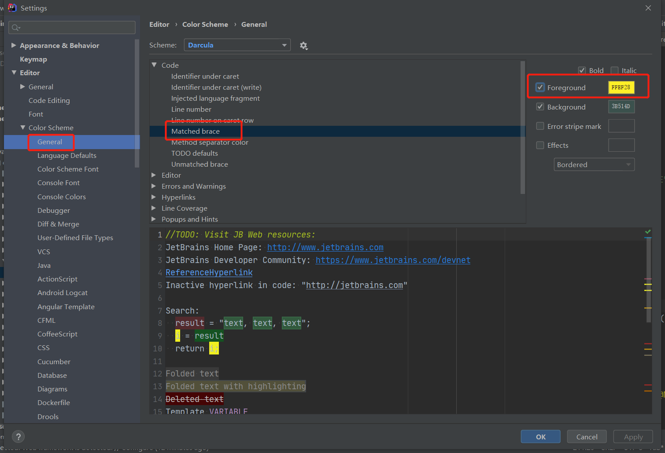Toggle the Bold checkbox
665x453 pixels.
[582, 70]
